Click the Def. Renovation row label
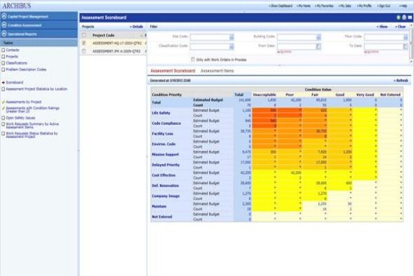Image resolution: width=414 pixels, height=276 pixels. coord(166,186)
